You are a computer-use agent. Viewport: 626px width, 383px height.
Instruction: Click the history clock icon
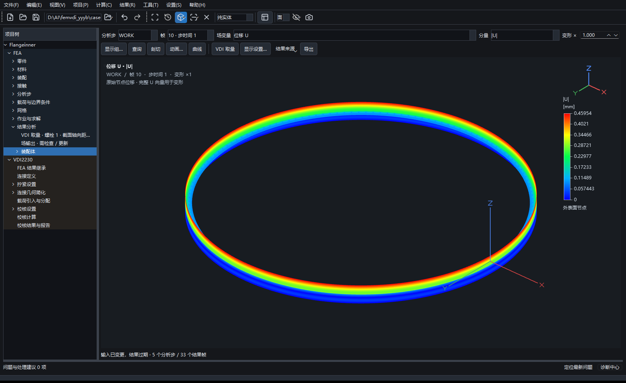[x=168, y=17]
